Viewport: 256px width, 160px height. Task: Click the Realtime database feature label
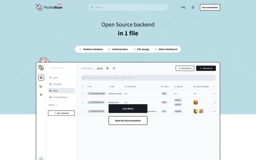(93, 49)
